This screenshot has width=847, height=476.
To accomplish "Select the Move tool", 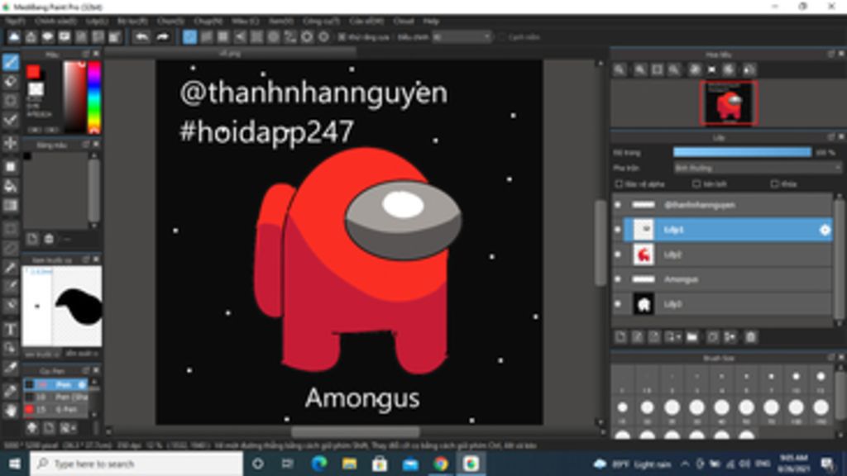I will pos(10,143).
